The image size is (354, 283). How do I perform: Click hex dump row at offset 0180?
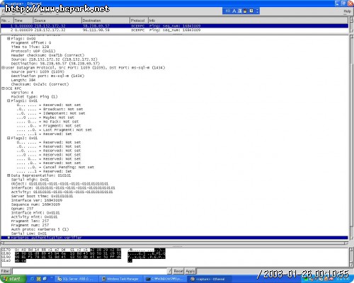[x=84, y=253]
